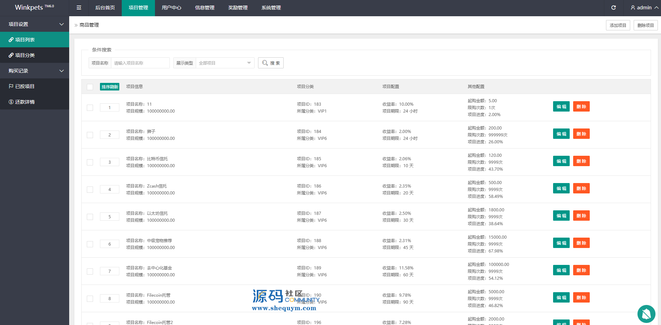Edit the Zcash信托 project
This screenshot has width=661, height=325.
click(561, 188)
